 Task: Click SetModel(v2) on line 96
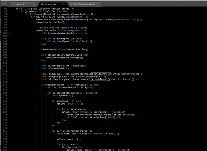coord(56,22)
